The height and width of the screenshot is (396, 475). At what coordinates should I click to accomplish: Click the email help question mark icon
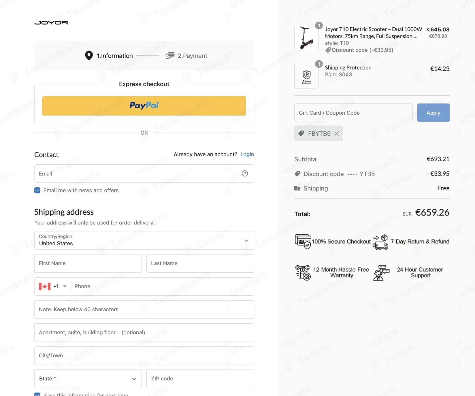point(245,174)
